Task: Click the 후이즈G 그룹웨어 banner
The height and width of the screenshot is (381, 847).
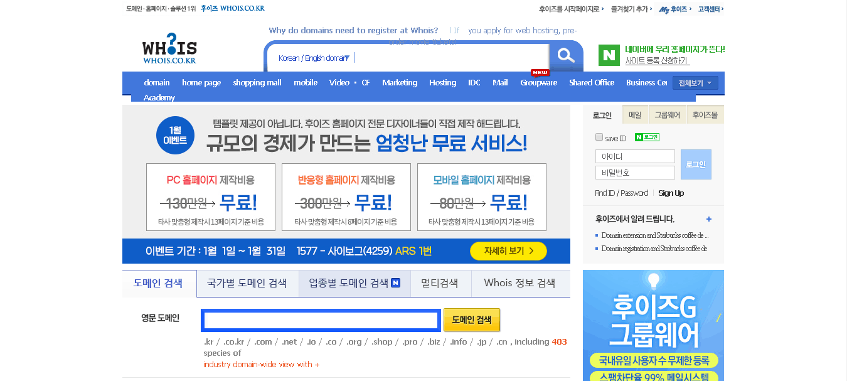Action: tap(653, 325)
